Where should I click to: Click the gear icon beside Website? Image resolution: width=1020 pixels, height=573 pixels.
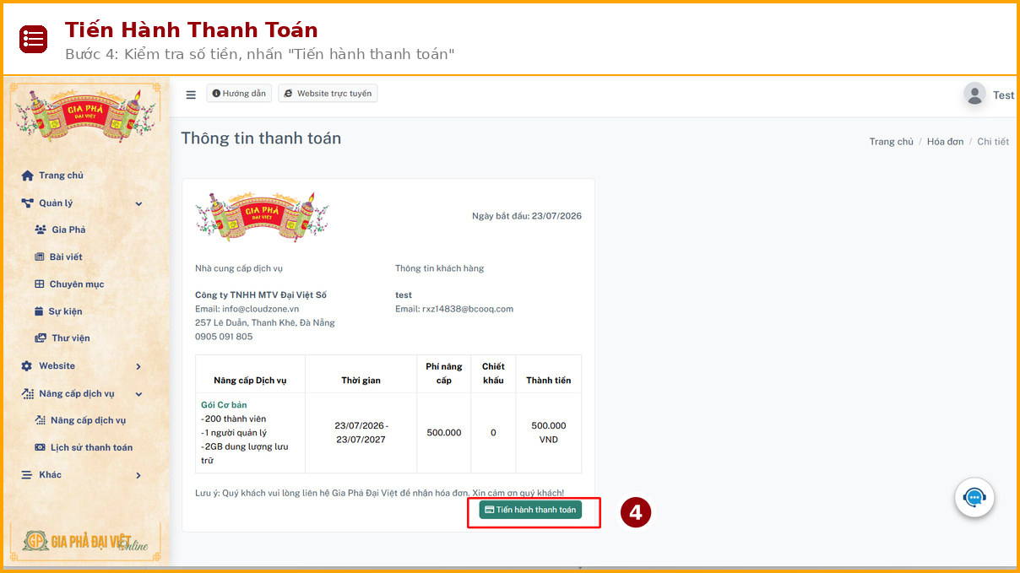pyautogui.click(x=27, y=366)
